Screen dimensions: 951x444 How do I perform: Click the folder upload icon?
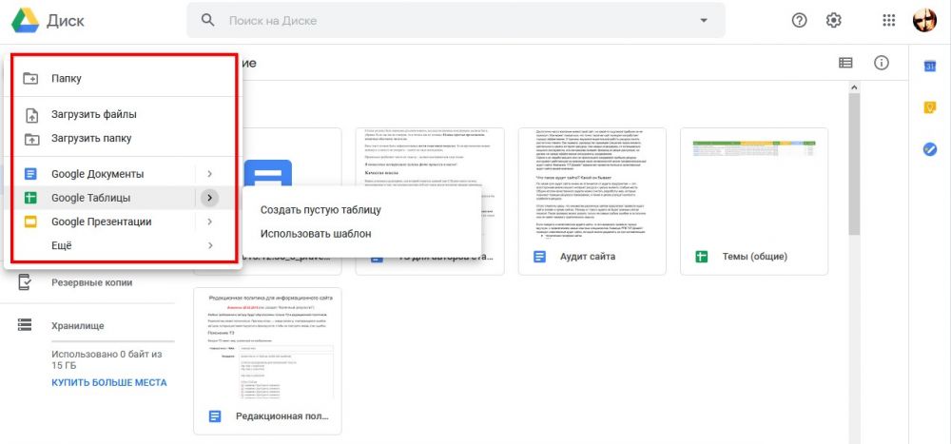coord(31,138)
